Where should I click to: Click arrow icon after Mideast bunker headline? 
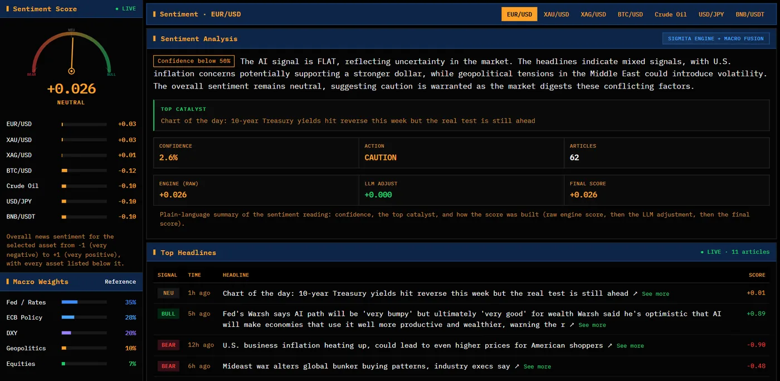tap(516, 366)
